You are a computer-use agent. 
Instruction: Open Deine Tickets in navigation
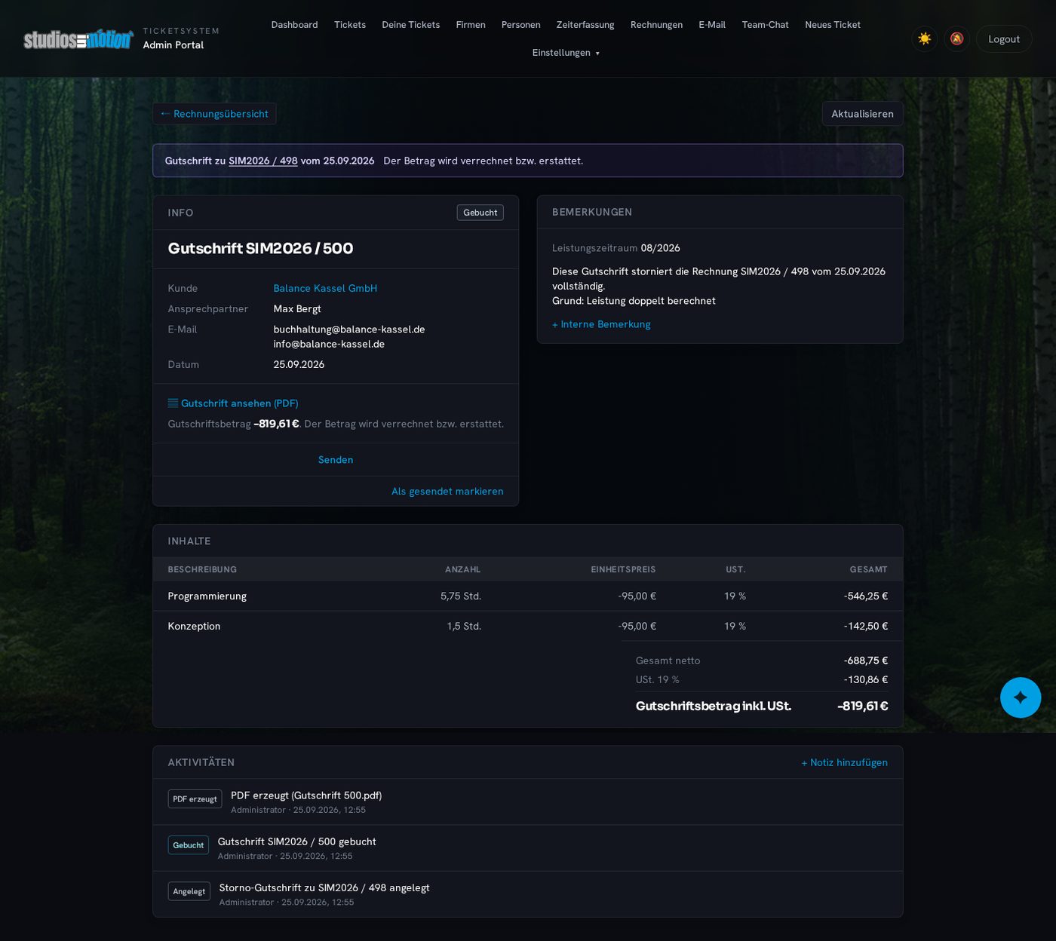point(411,25)
